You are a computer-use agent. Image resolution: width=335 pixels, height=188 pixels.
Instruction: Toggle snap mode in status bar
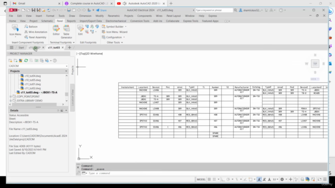coord(214,180)
